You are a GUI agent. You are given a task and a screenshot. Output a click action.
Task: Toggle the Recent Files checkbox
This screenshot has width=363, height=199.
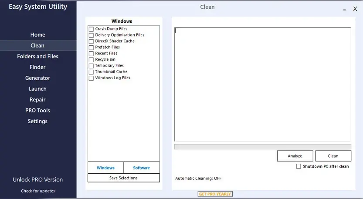click(x=91, y=54)
